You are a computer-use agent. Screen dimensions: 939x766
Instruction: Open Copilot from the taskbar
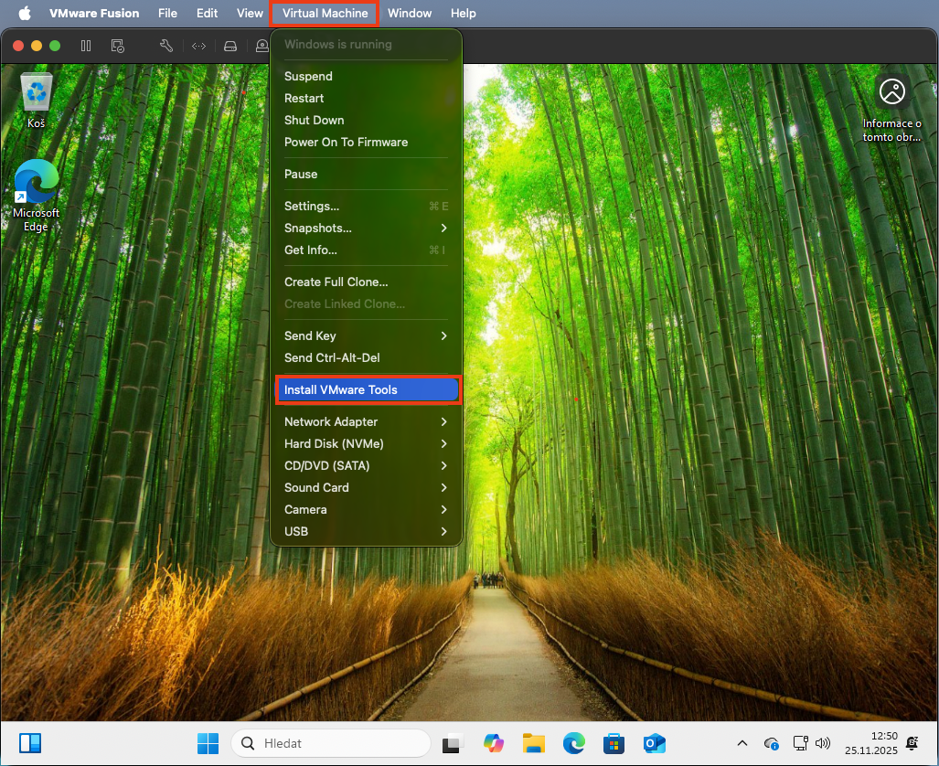click(494, 743)
